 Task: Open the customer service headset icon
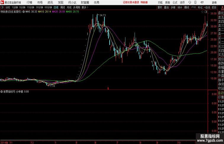click(190, 2)
